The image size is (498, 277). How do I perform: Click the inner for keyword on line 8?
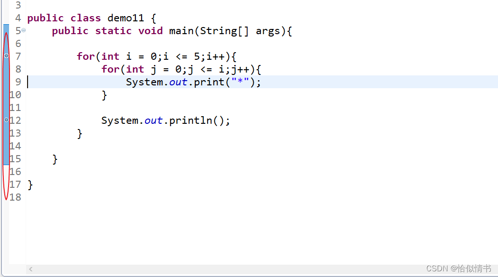coord(110,69)
